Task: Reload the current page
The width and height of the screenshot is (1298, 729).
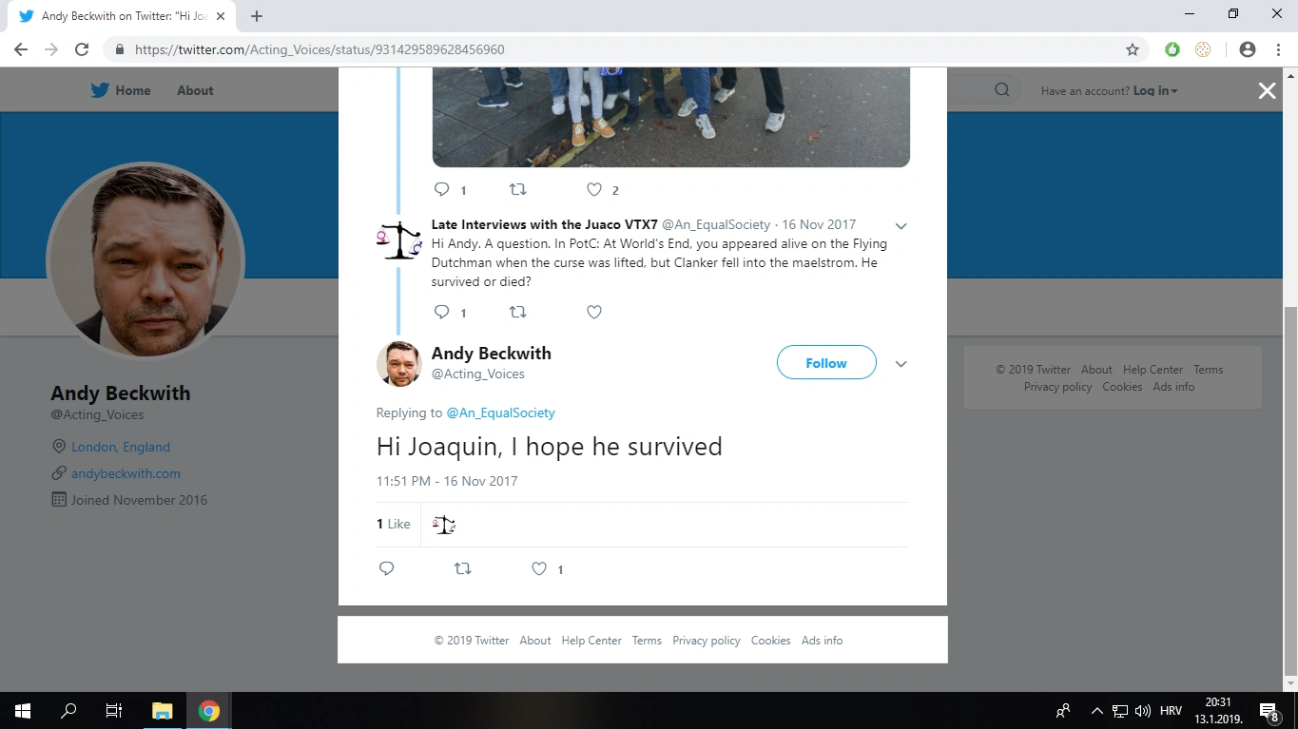Action: (x=82, y=49)
